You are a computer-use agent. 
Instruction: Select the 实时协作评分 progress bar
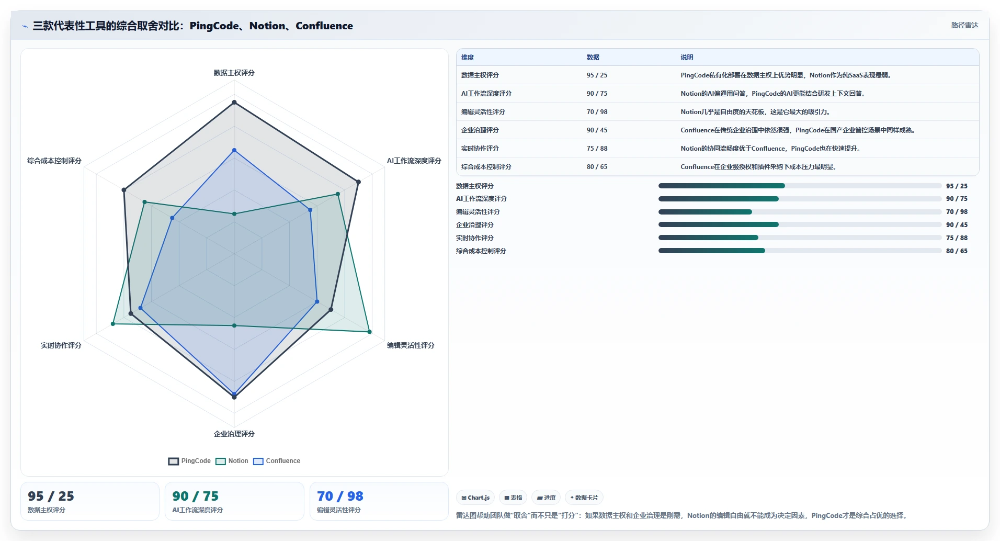coord(800,238)
